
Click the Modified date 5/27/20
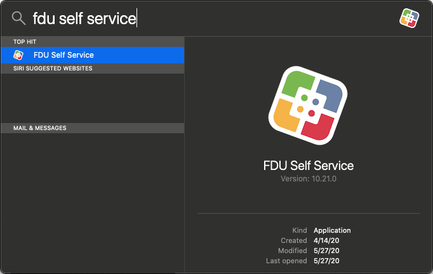pyautogui.click(x=326, y=251)
